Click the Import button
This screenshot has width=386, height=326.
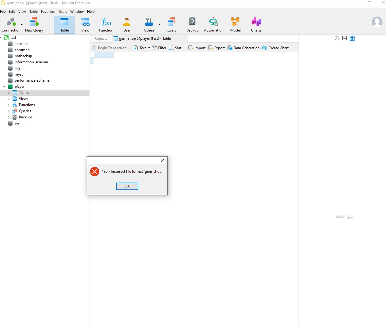tap(197, 48)
